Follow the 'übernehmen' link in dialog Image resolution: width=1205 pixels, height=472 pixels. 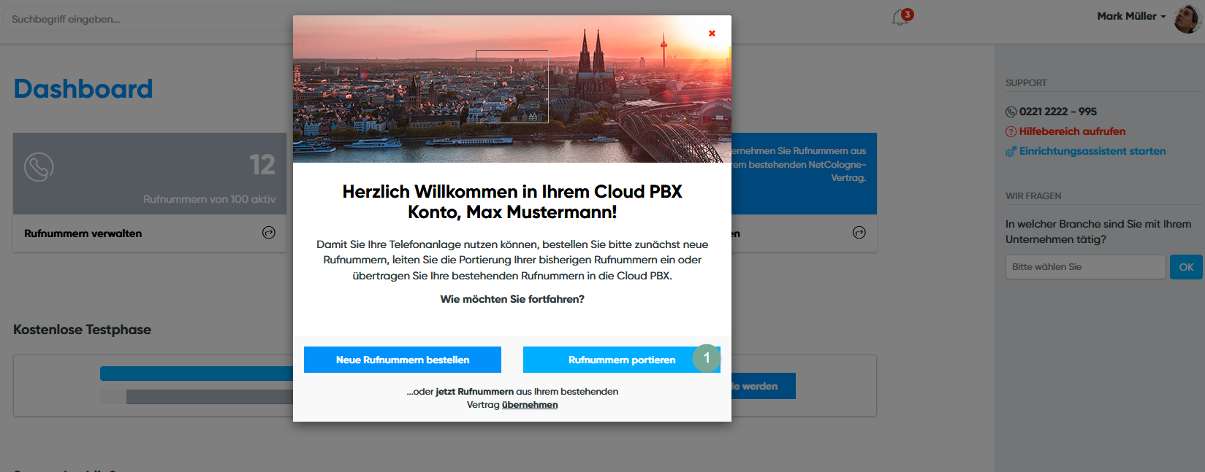pos(529,405)
